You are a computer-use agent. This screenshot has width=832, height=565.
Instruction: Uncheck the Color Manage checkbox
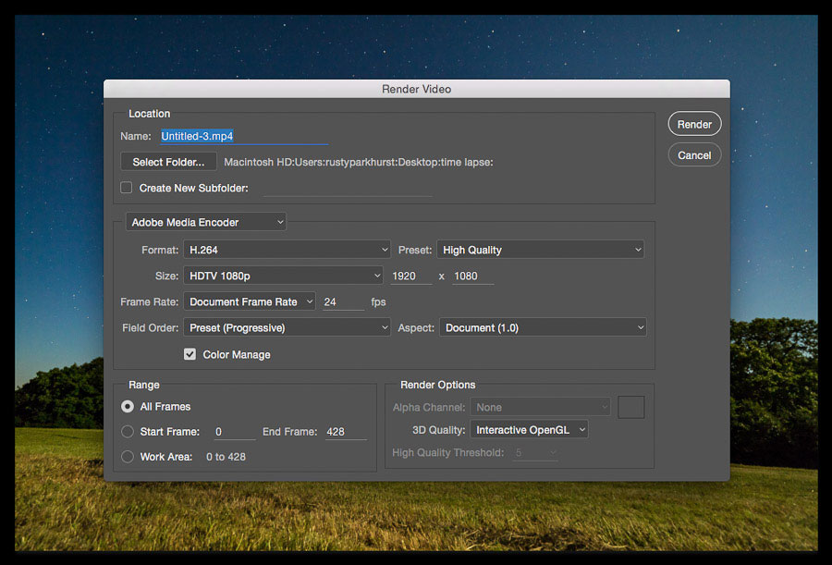[190, 354]
